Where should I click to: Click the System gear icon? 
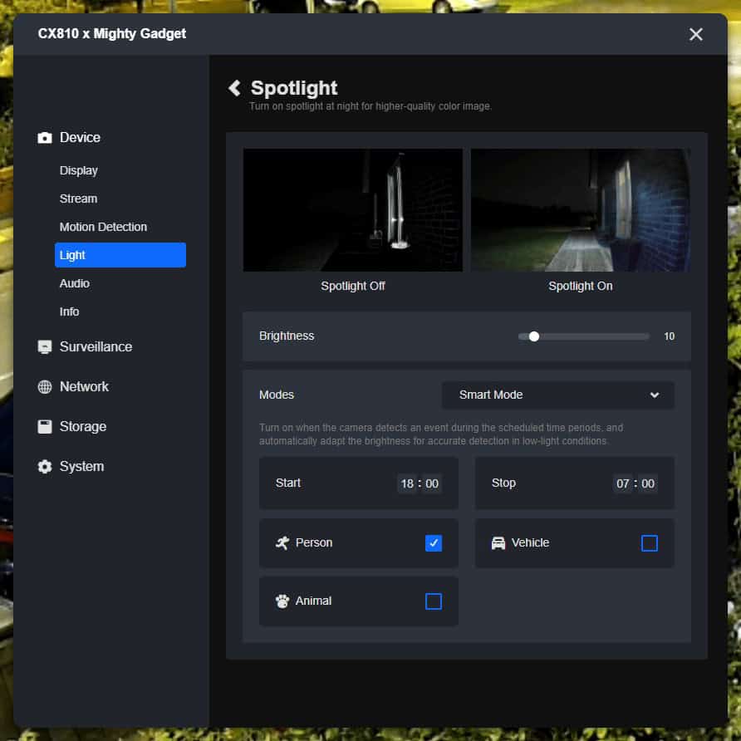pos(45,467)
